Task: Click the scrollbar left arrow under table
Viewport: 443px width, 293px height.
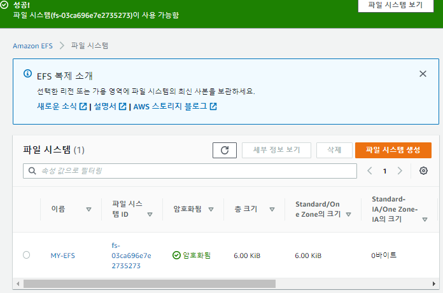Action: (18, 283)
